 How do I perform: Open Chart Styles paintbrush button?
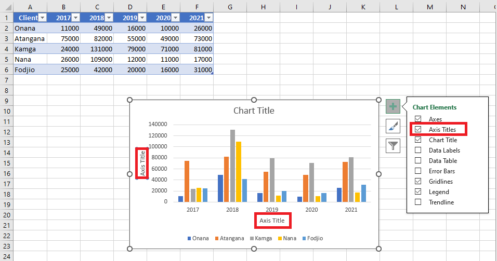click(x=393, y=126)
